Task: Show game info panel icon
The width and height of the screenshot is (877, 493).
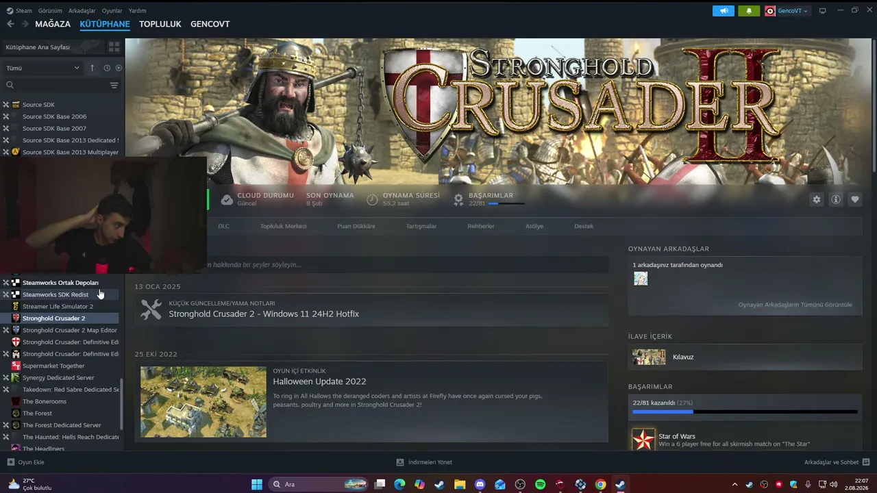Action: tap(836, 199)
